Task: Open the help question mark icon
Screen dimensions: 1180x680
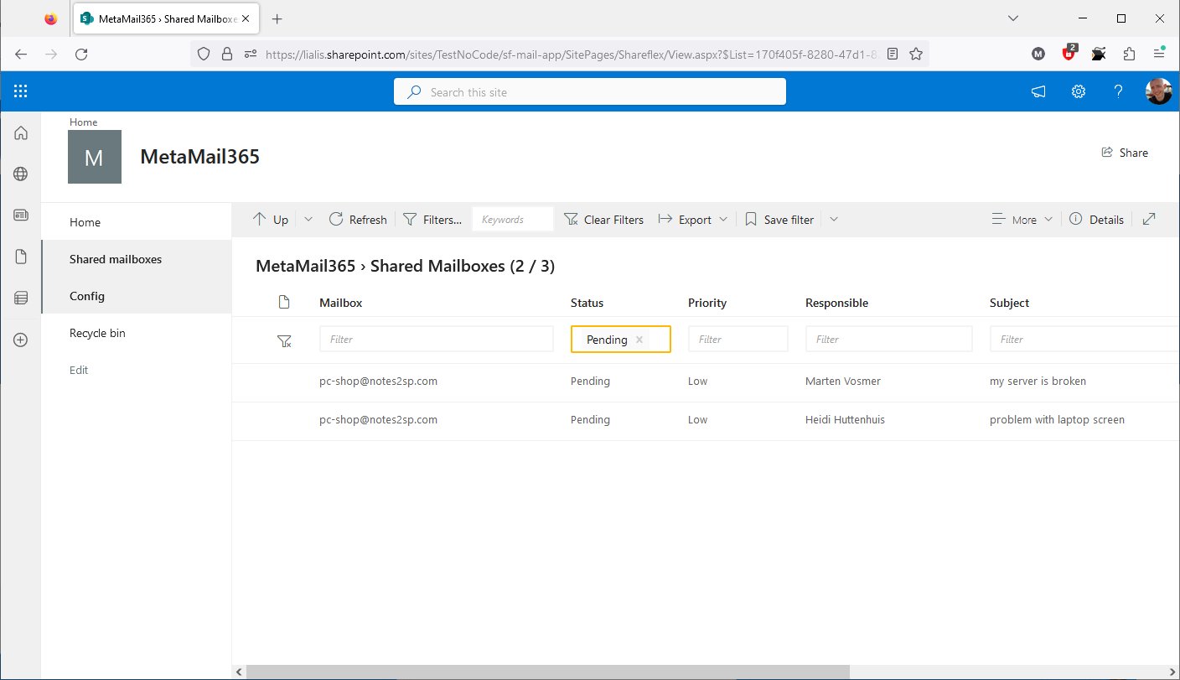Action: [1118, 92]
